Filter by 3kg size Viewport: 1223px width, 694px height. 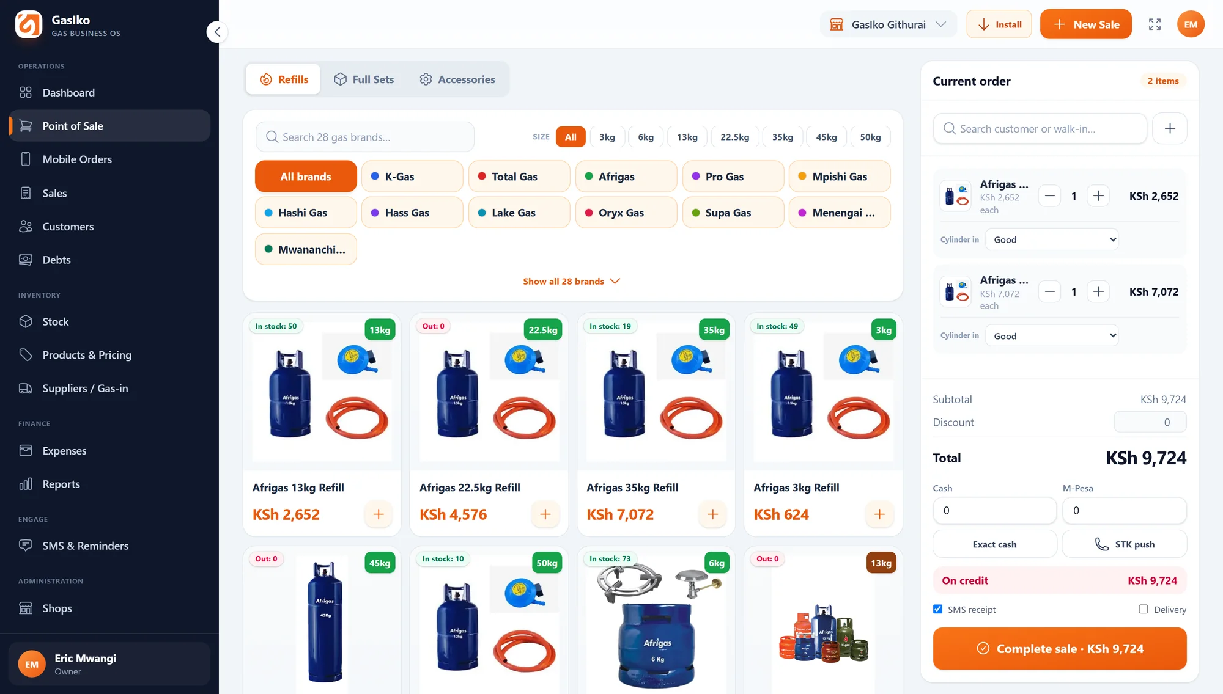pyautogui.click(x=607, y=137)
